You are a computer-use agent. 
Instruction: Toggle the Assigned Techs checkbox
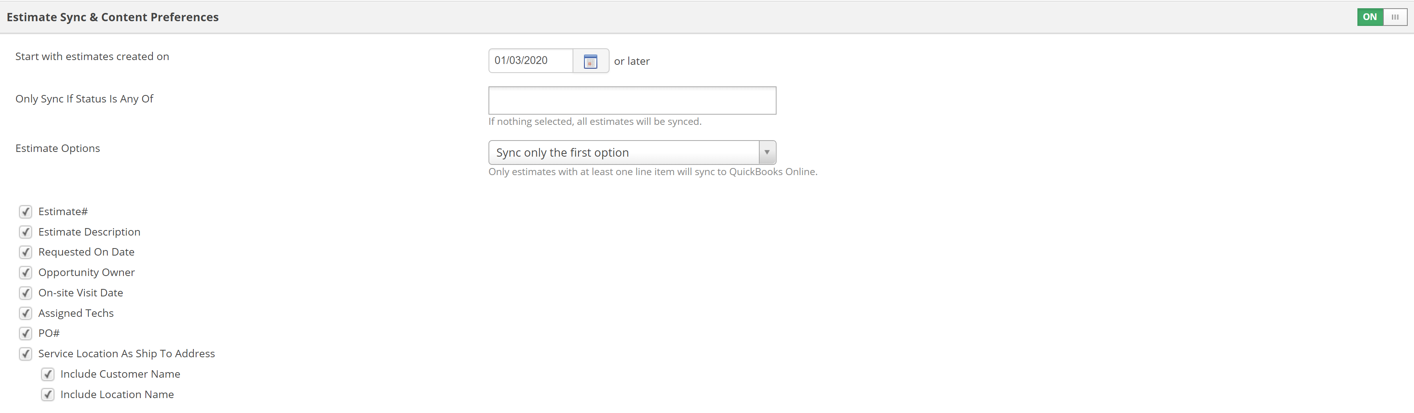pyautogui.click(x=25, y=313)
